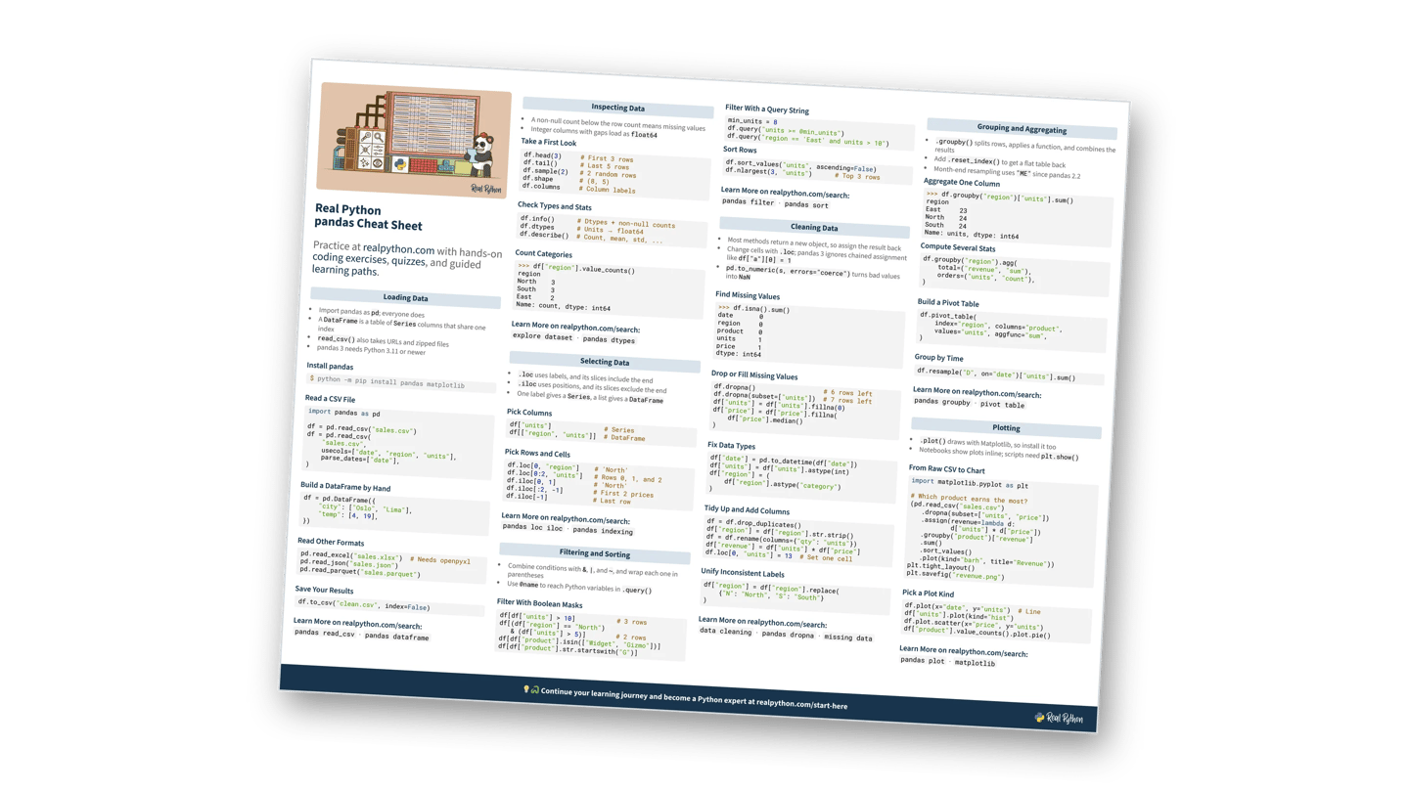1409x792 pixels.
Task: Click the "Fix Data Types" subheading
Action: click(x=732, y=446)
